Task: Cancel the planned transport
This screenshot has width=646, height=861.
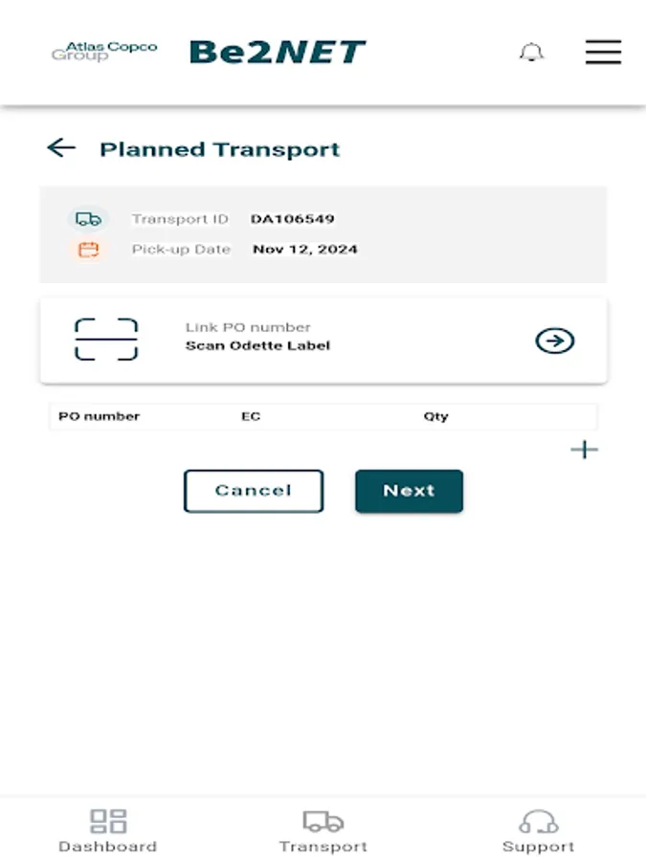Action: pyautogui.click(x=253, y=491)
